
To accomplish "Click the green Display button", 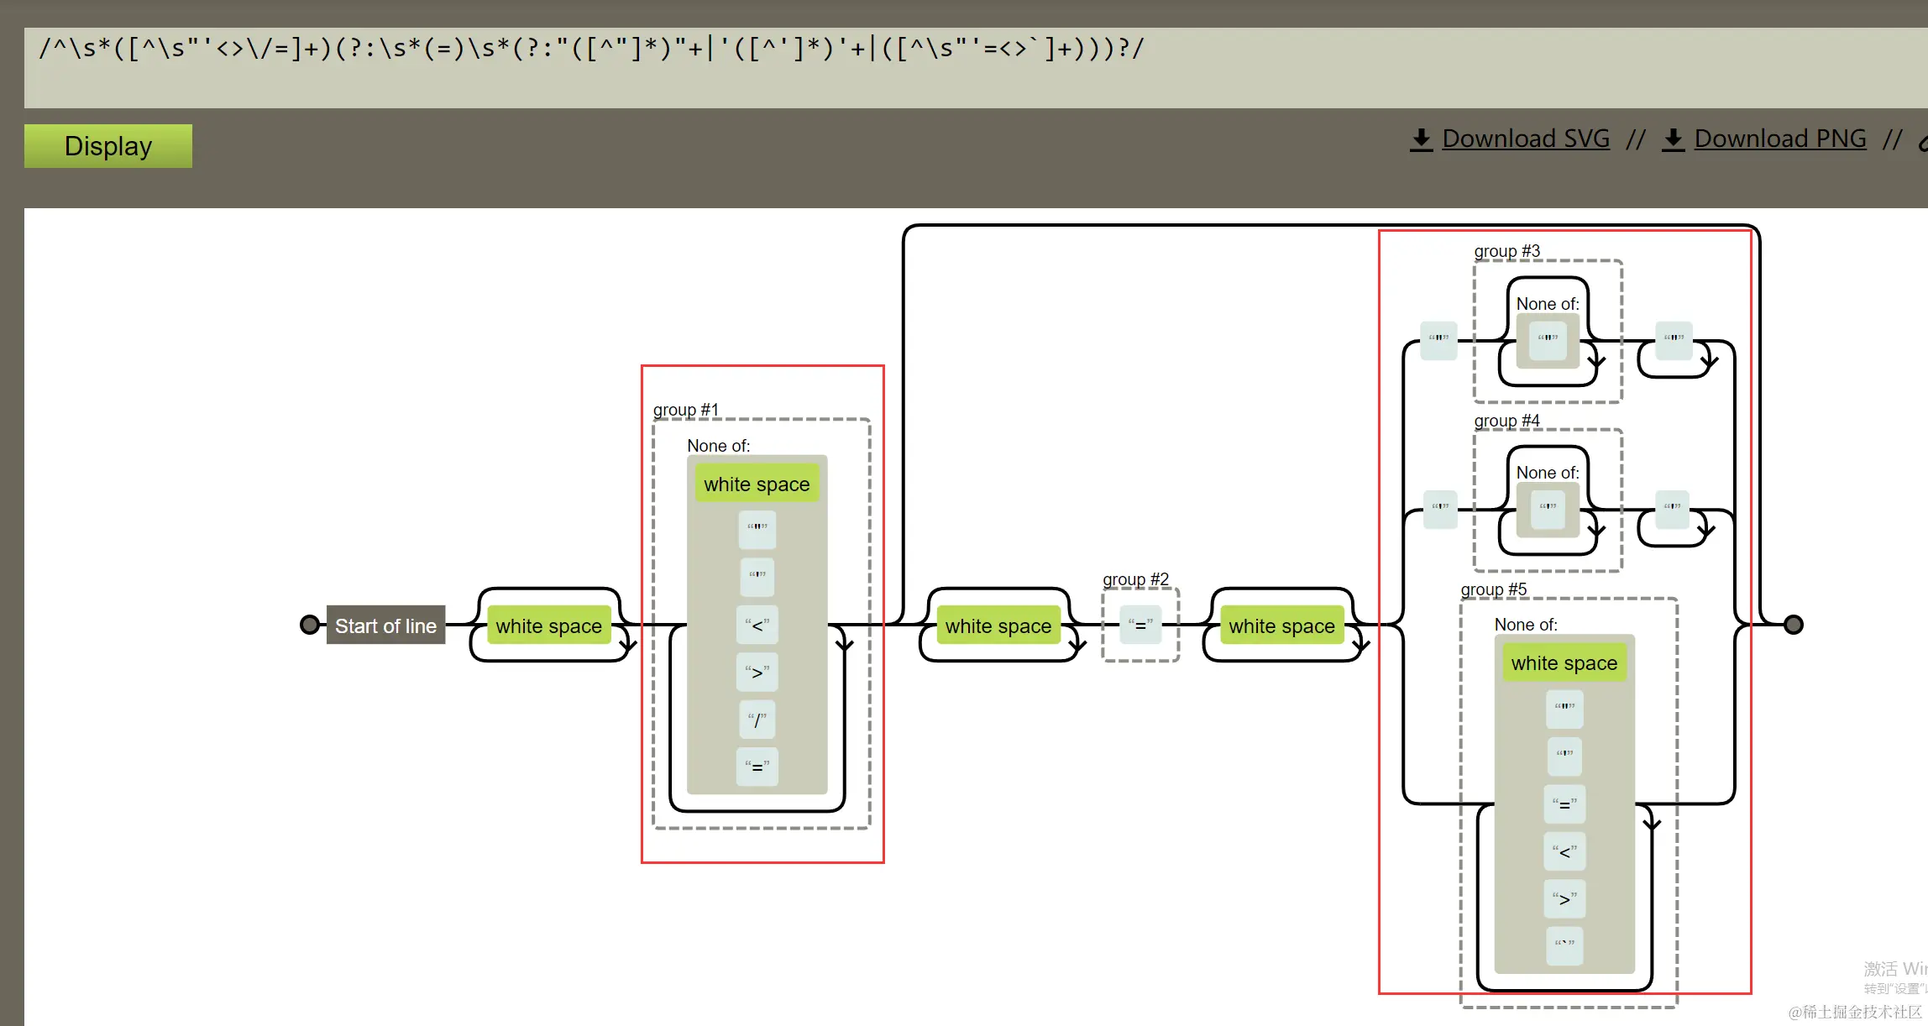I will pyautogui.click(x=107, y=146).
